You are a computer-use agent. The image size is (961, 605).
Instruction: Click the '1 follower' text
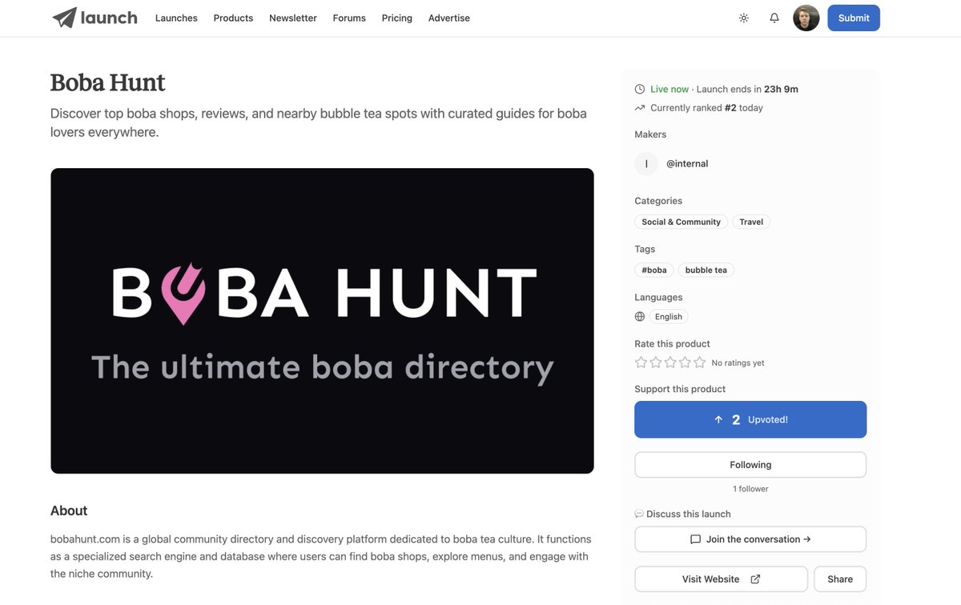[750, 489]
